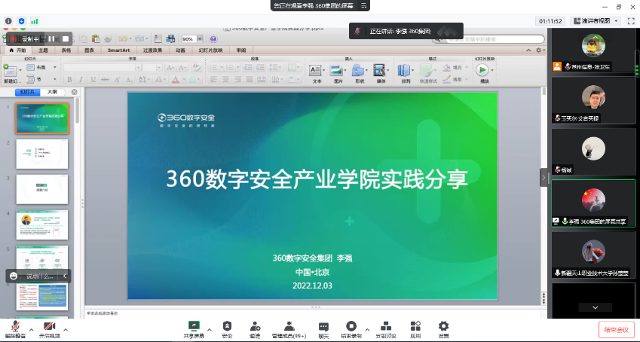Screen dimensions: 640x342
Task: Check the green network signal icon
Action: click(35, 21)
